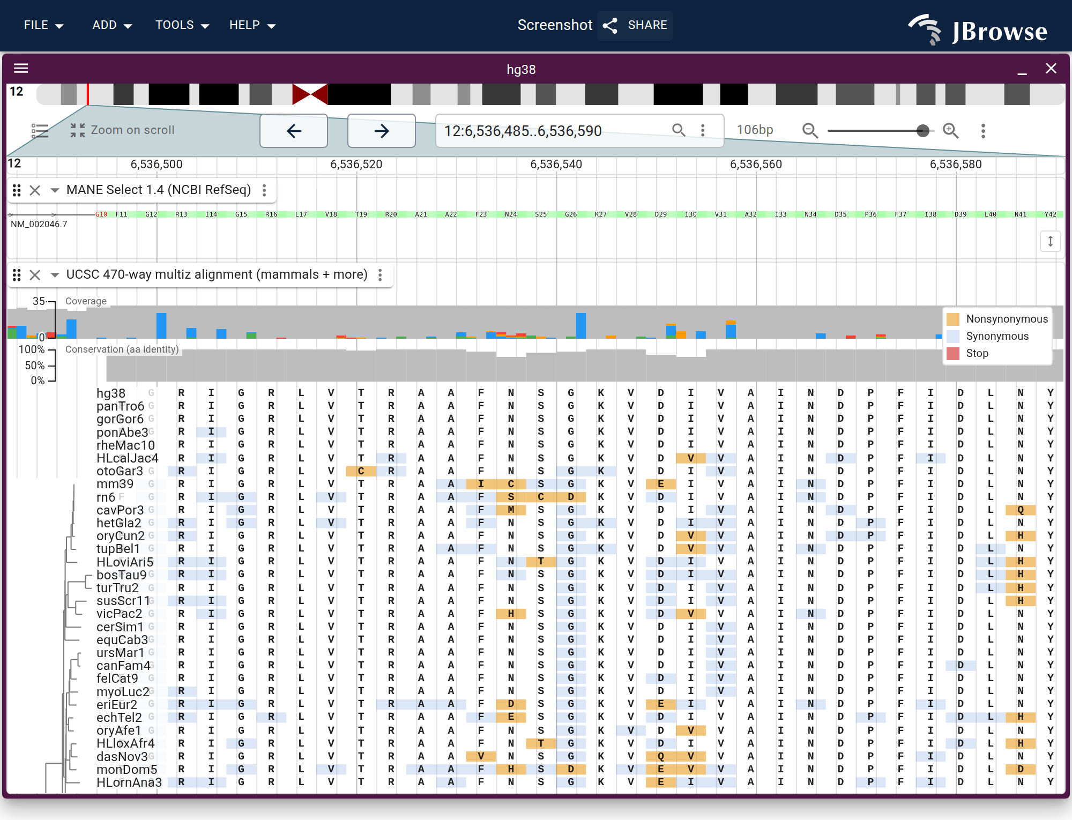Click the rheMac10 species row label

tap(126, 445)
